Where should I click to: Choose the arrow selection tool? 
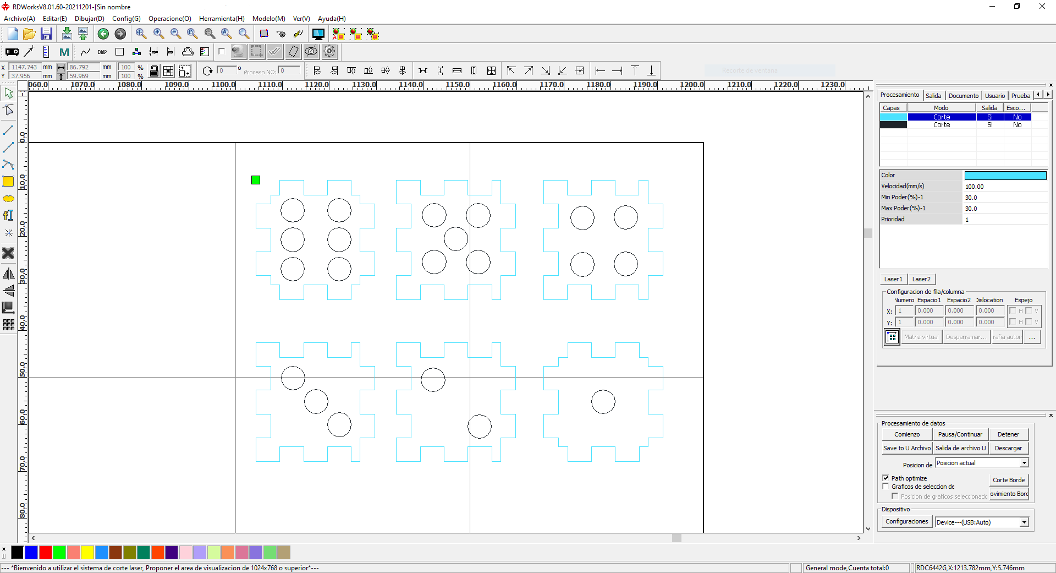(x=8, y=93)
